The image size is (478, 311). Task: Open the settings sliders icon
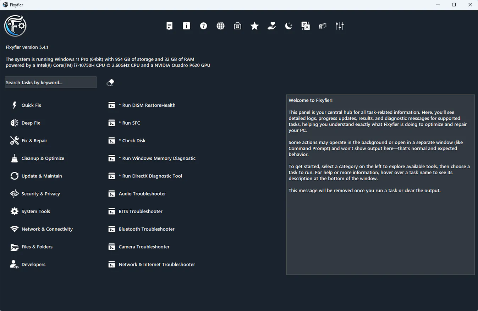coord(340,26)
